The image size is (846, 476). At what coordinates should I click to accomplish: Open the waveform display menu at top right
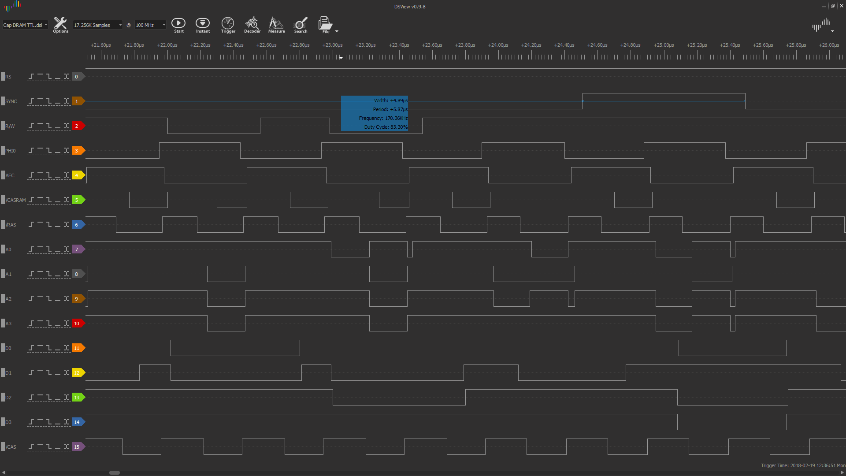pyautogui.click(x=822, y=25)
